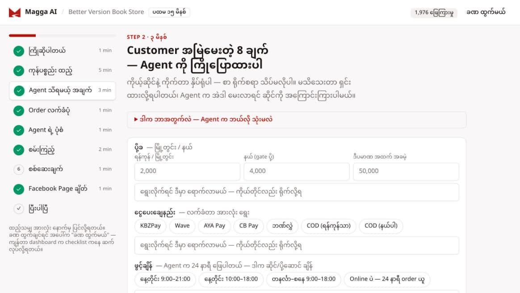Toggle the CB Pay payment chip
This screenshot has height=293, width=520.
(248, 226)
